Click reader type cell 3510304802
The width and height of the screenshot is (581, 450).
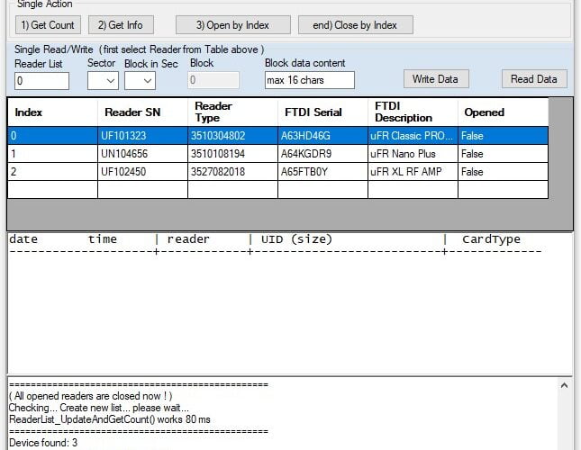click(x=232, y=135)
